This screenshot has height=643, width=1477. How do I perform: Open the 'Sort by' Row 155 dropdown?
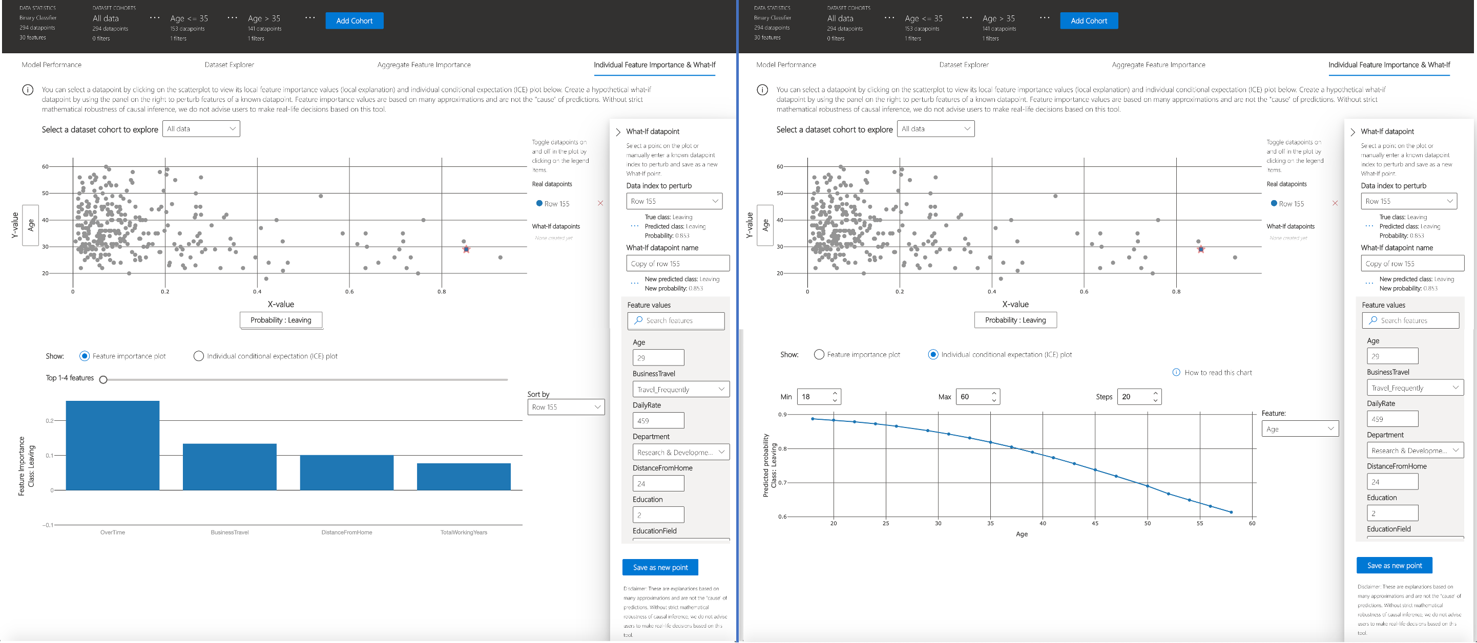click(x=566, y=407)
